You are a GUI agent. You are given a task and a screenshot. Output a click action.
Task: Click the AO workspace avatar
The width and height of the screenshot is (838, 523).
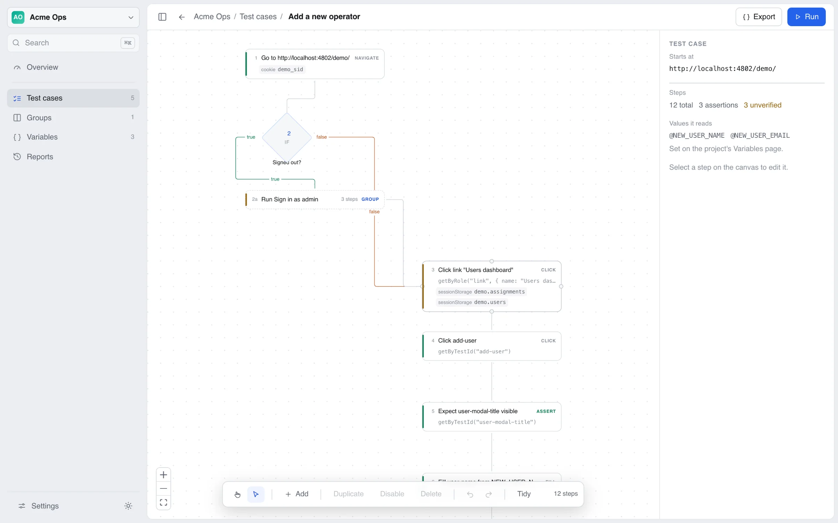tap(18, 17)
